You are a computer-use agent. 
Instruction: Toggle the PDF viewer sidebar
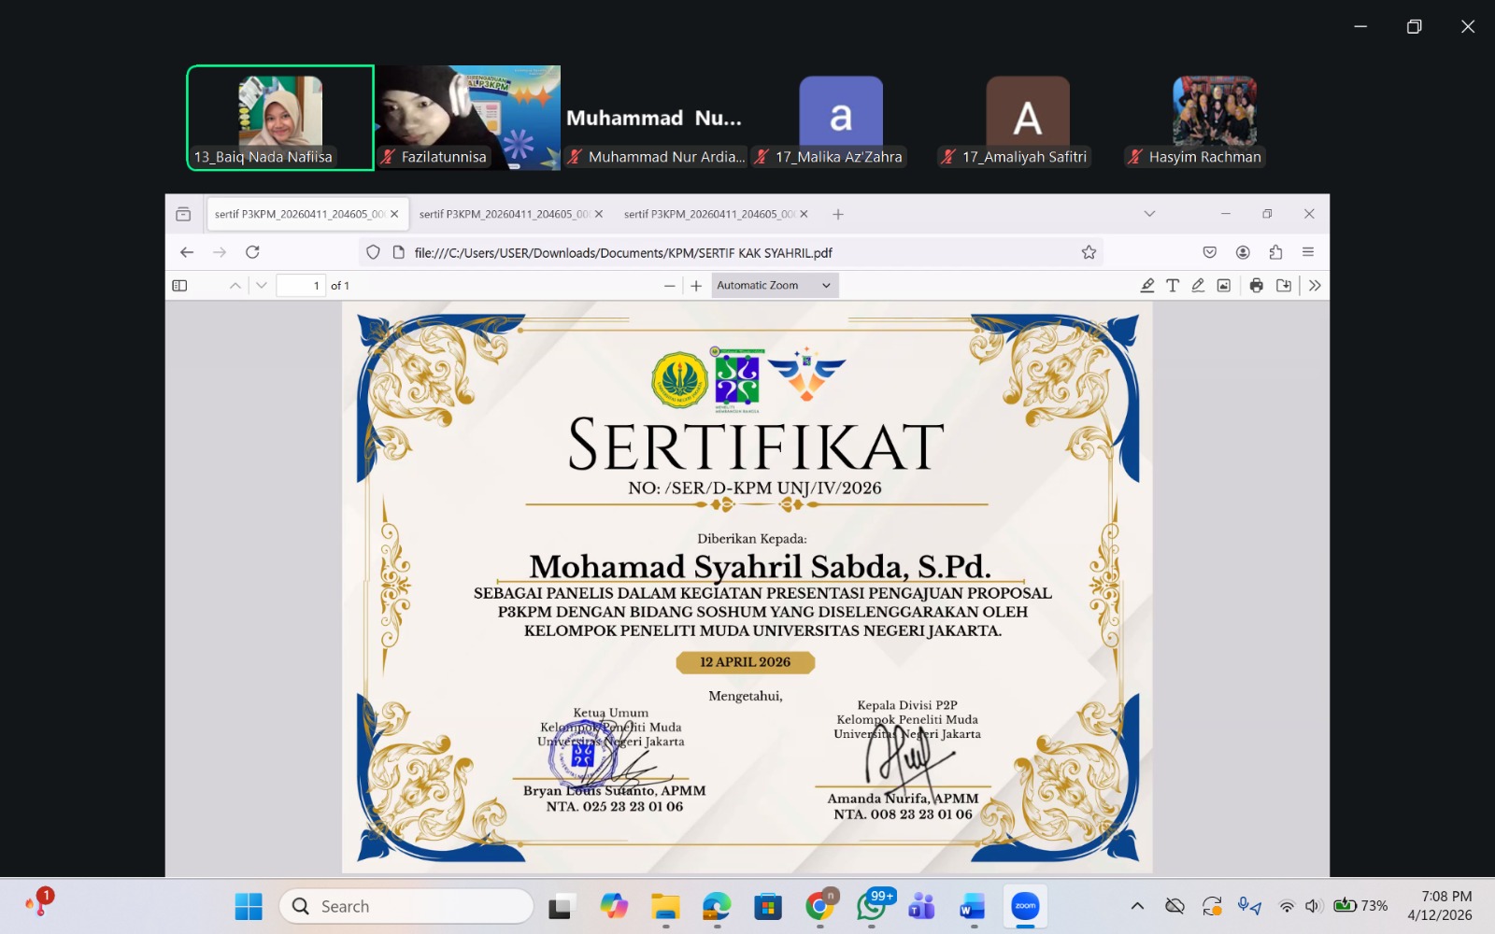(180, 286)
